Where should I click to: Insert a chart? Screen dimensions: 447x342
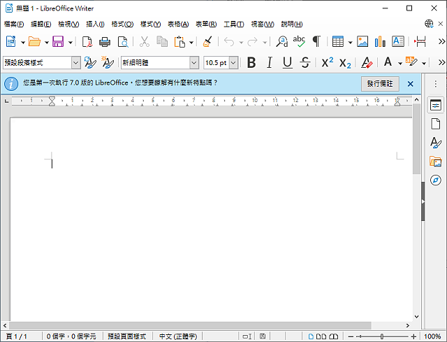pos(380,42)
